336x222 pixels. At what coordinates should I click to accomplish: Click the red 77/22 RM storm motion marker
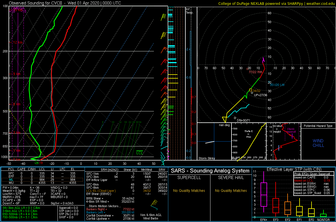pos(247,69)
